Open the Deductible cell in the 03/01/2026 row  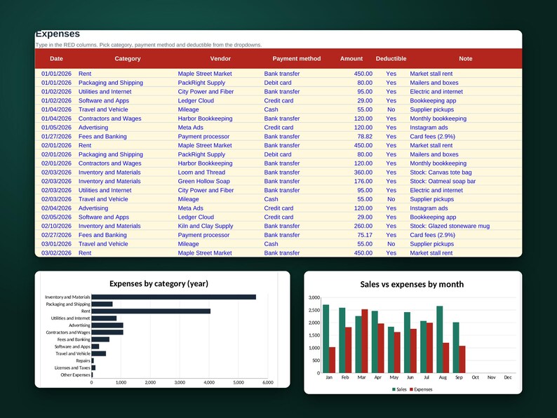click(x=391, y=244)
